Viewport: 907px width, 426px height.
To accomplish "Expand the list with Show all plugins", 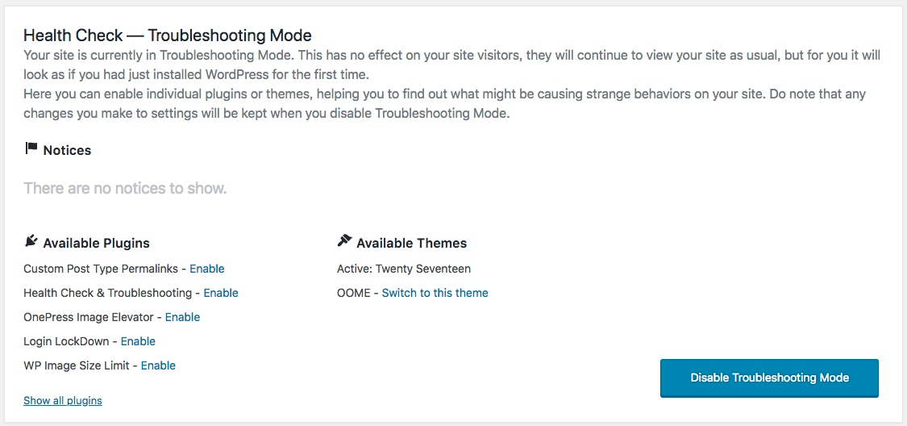I will [63, 401].
